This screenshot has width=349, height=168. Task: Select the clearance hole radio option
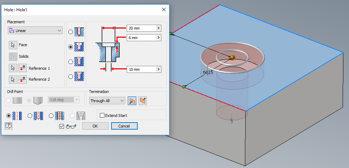click(x=30, y=116)
